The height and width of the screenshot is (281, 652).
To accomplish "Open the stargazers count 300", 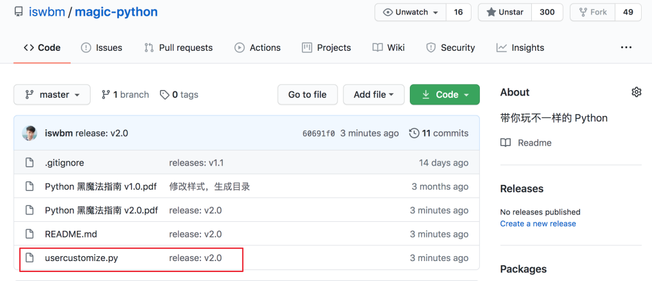I will pos(547,12).
